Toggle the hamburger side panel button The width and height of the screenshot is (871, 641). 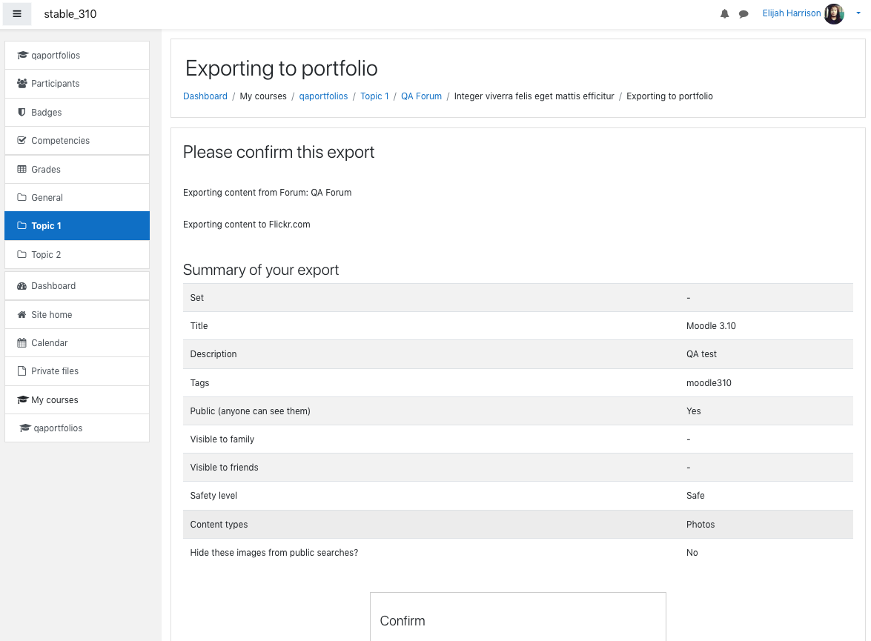click(16, 14)
